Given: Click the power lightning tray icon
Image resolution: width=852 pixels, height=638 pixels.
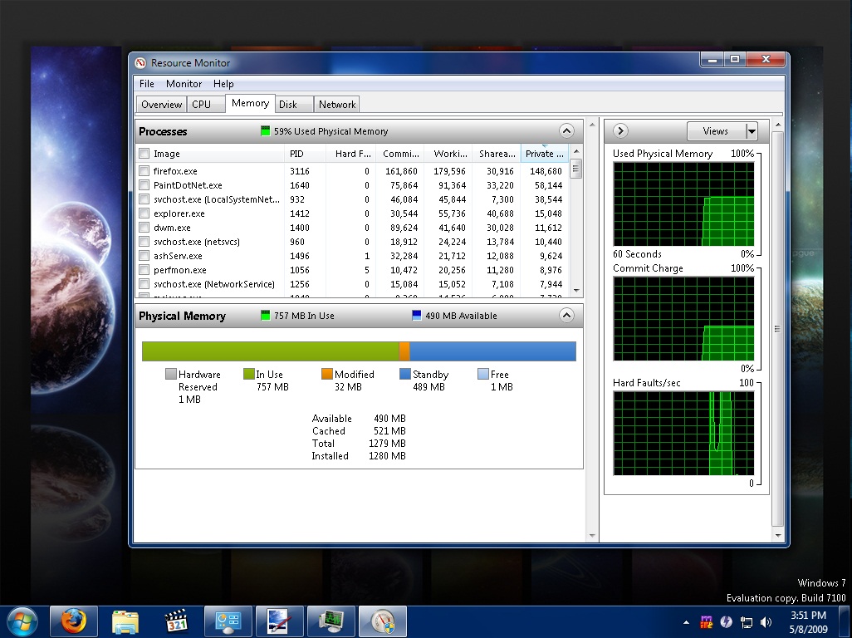Looking at the screenshot, I should point(727,622).
